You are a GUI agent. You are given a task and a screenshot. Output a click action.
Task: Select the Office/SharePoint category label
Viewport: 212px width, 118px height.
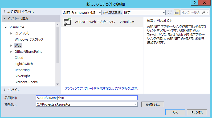pyautogui.click(x=28, y=52)
